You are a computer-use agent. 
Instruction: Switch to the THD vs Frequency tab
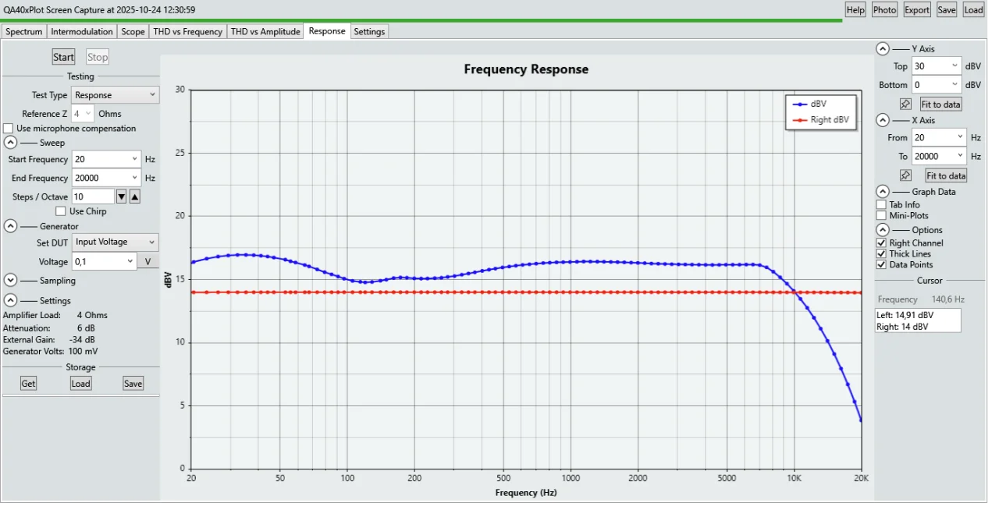pos(187,32)
